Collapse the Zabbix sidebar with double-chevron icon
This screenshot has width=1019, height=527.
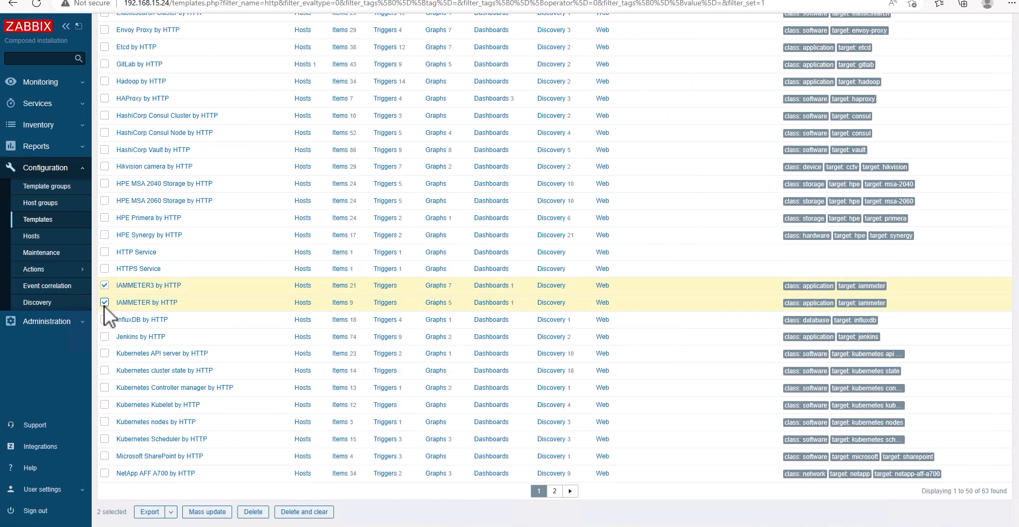click(x=65, y=26)
